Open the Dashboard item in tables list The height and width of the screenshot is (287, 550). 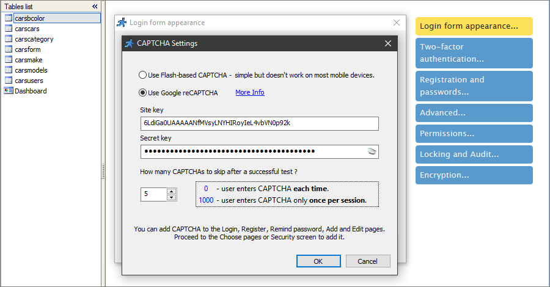click(31, 91)
